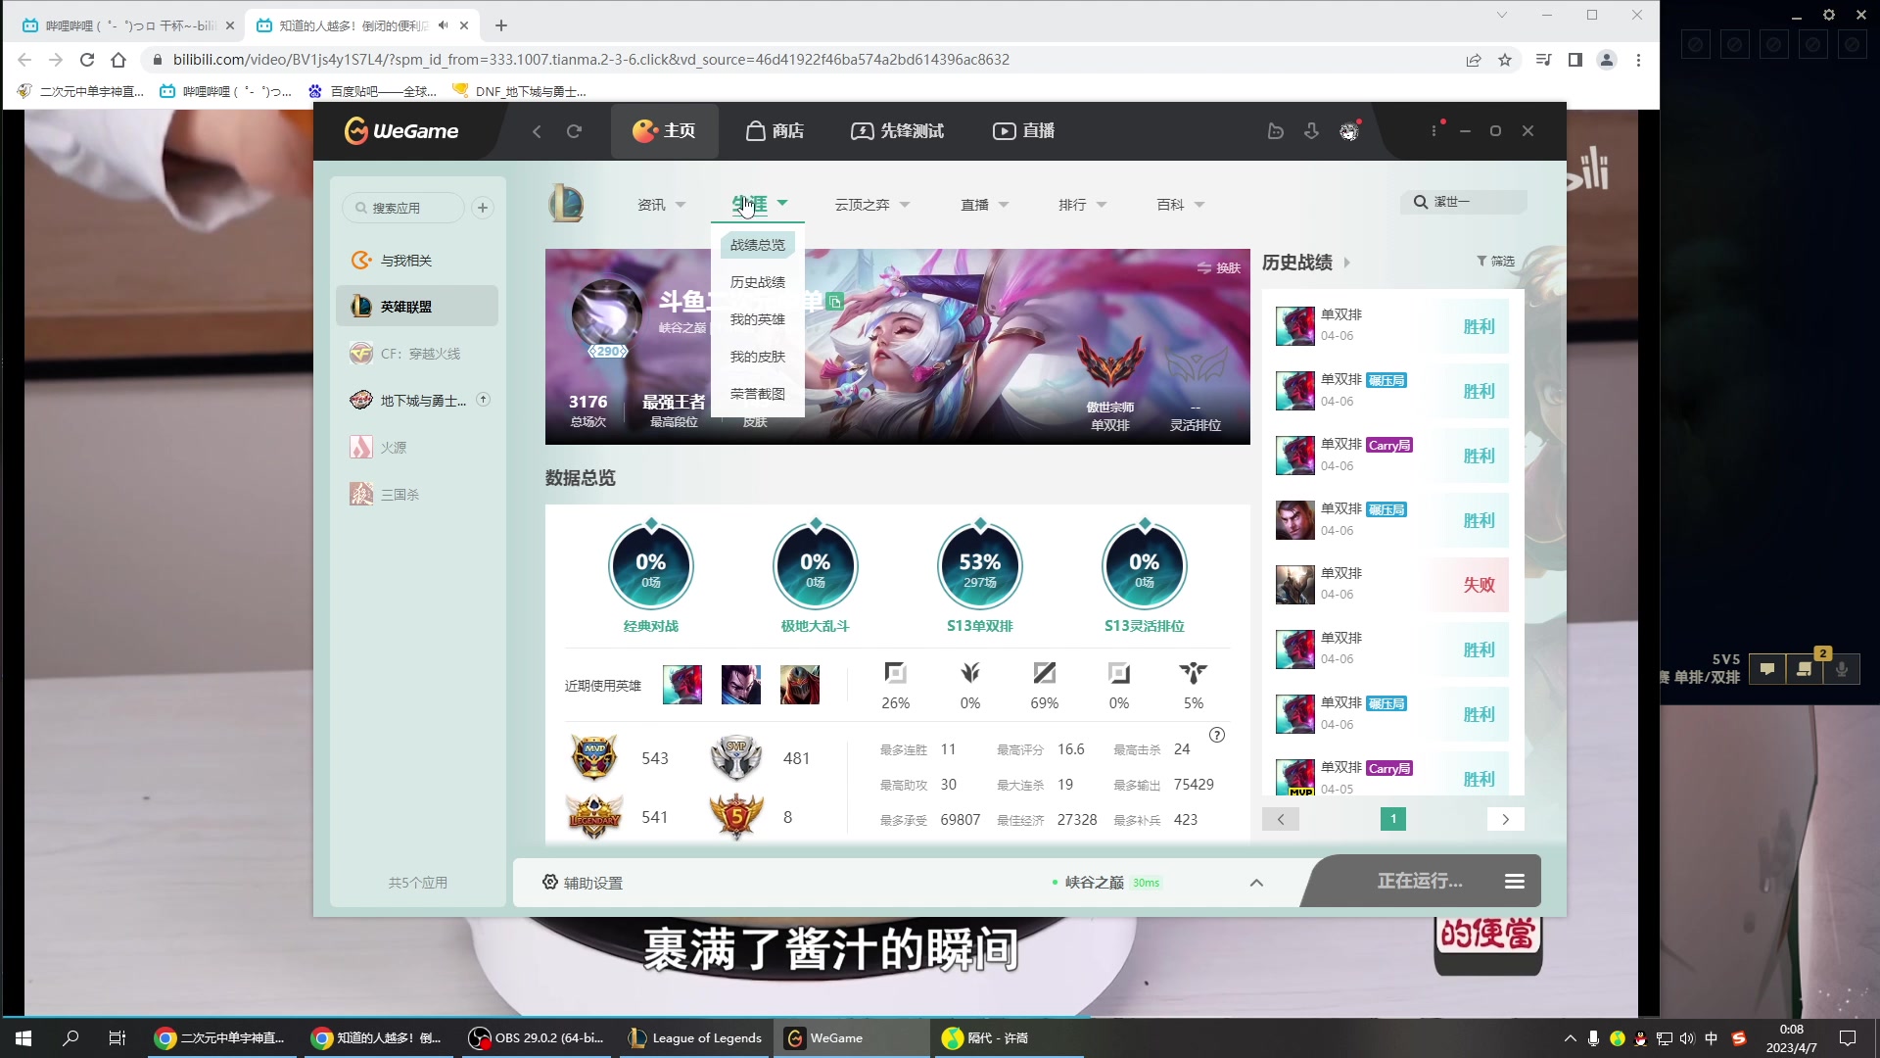Image resolution: width=1880 pixels, height=1058 pixels.
Task: Open the 失败 match entry
Action: click(1391, 585)
